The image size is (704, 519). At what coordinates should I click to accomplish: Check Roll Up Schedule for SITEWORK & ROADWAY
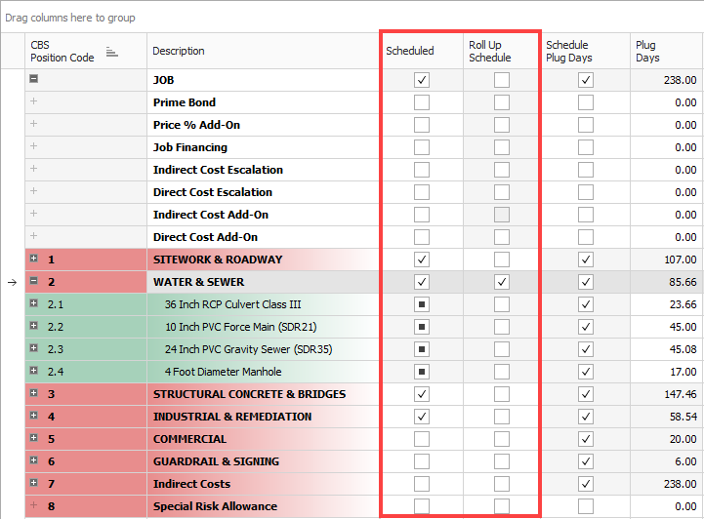pos(501,259)
